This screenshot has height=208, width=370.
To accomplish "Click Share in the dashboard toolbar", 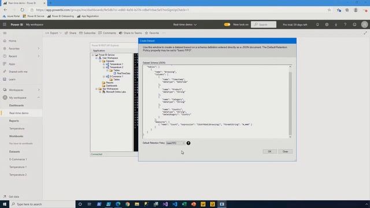I will pyautogui.click(x=71, y=33).
